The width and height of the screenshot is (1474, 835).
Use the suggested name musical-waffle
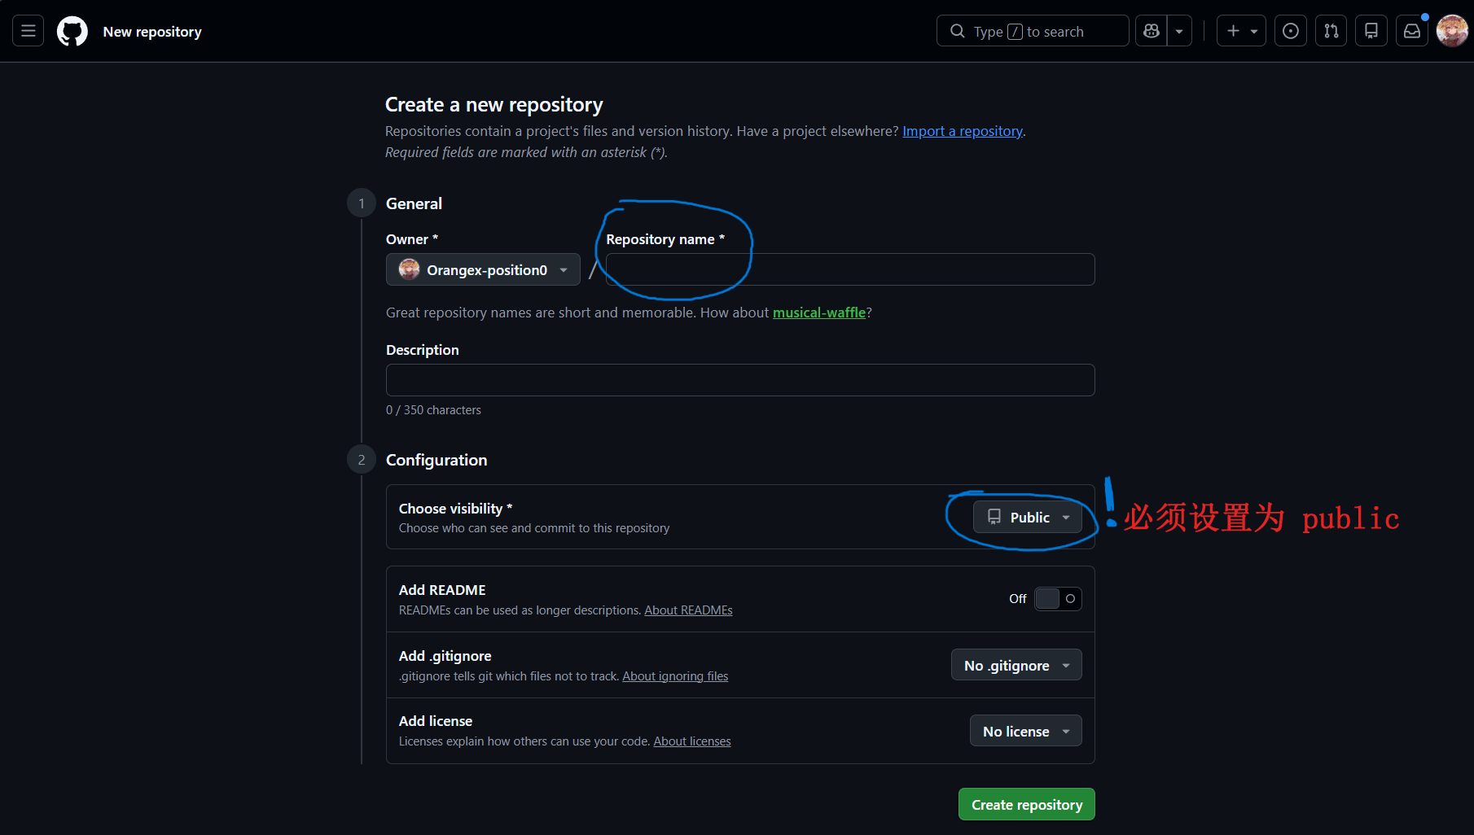pos(818,313)
